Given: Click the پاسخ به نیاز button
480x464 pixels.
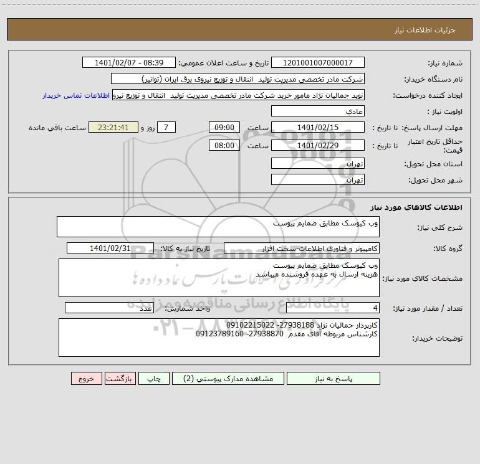Looking at the screenshot, I should tap(334, 378).
